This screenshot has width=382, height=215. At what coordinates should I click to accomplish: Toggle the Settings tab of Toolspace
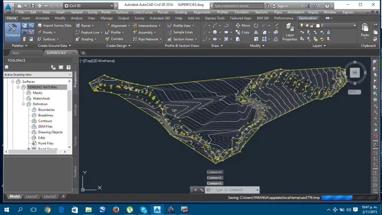(75, 110)
